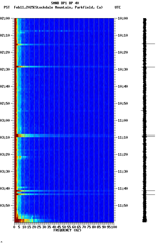
Task: Click the spectrogram event streak near 02:15 PST
Action: (64, 45)
